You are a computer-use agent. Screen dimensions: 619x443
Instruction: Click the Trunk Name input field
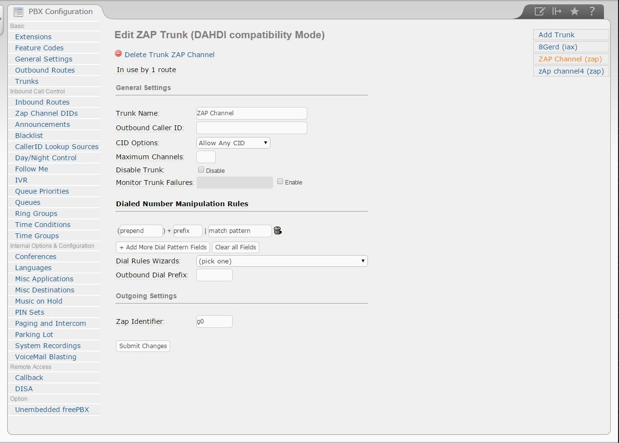pos(252,113)
